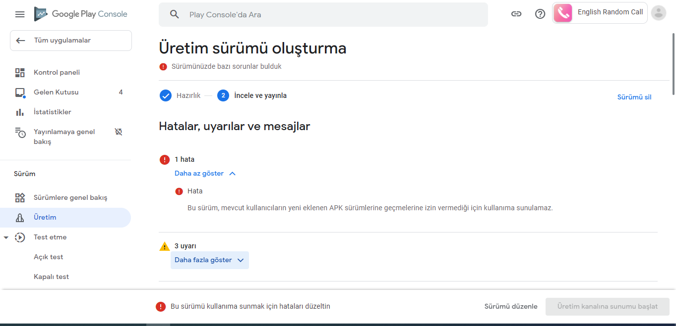
Task: Click the back arrow beside Tüm uygulamalar
Action: pyautogui.click(x=20, y=41)
